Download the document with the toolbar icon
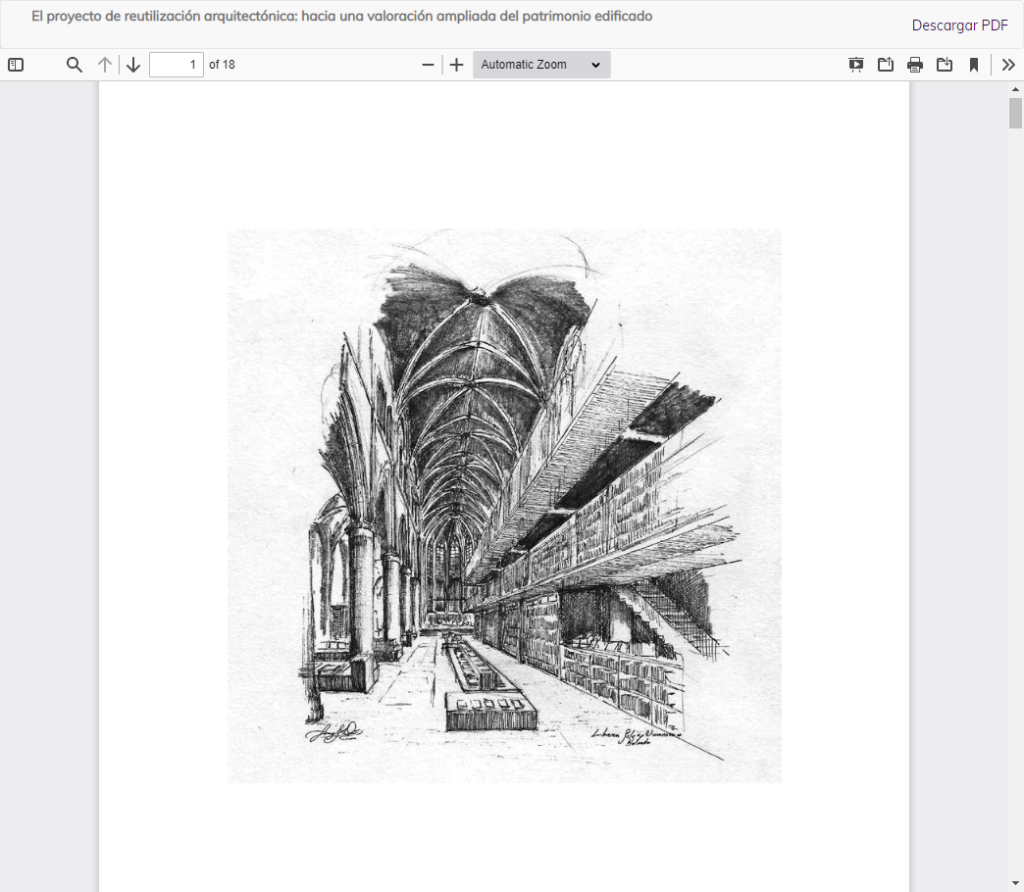 [x=945, y=65]
